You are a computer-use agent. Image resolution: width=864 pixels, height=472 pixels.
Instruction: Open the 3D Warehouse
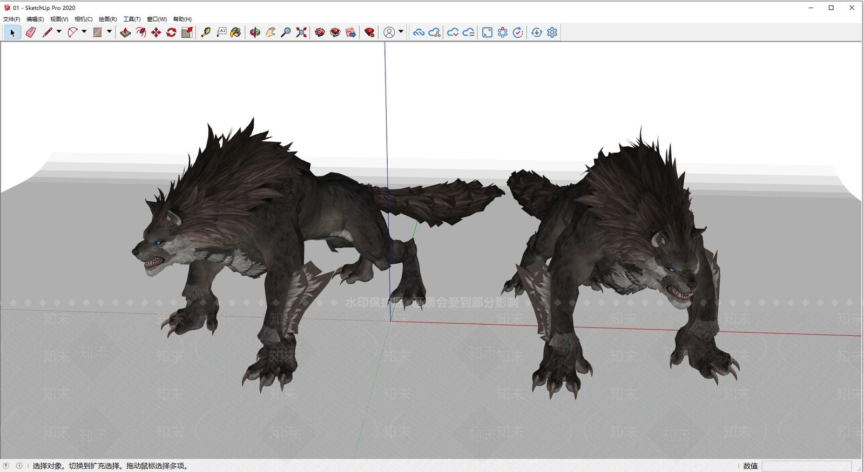coord(320,33)
